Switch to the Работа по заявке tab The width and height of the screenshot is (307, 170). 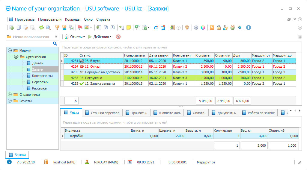(x=258, y=113)
